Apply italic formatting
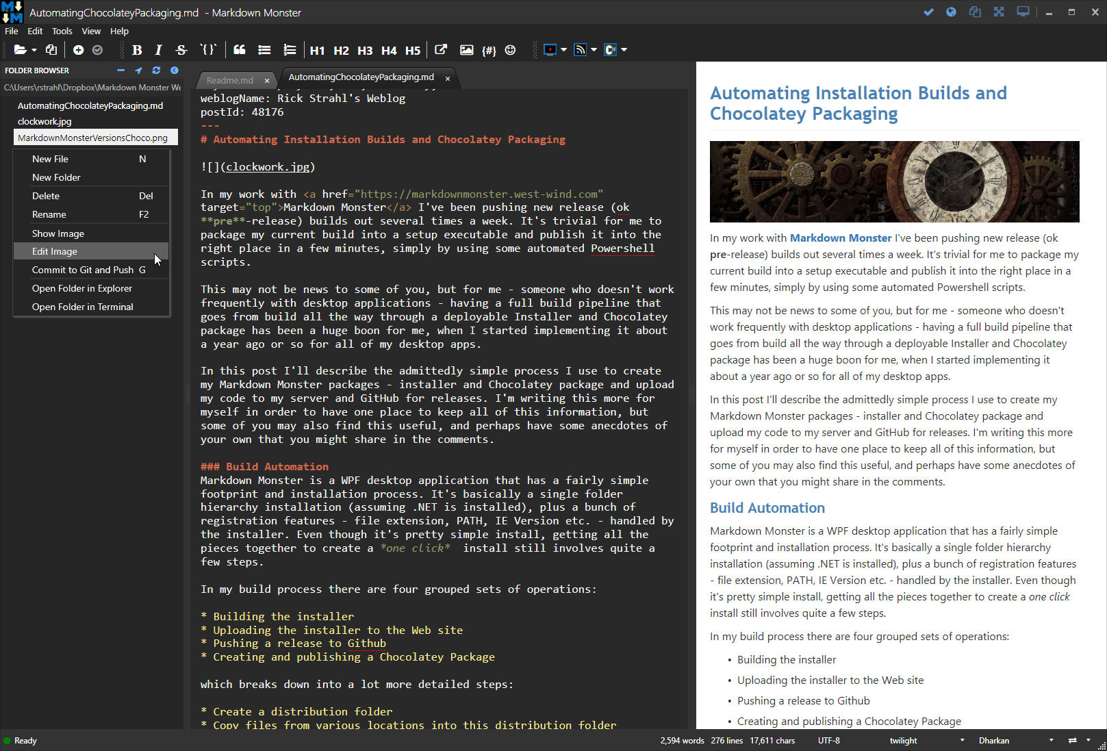 tap(158, 50)
